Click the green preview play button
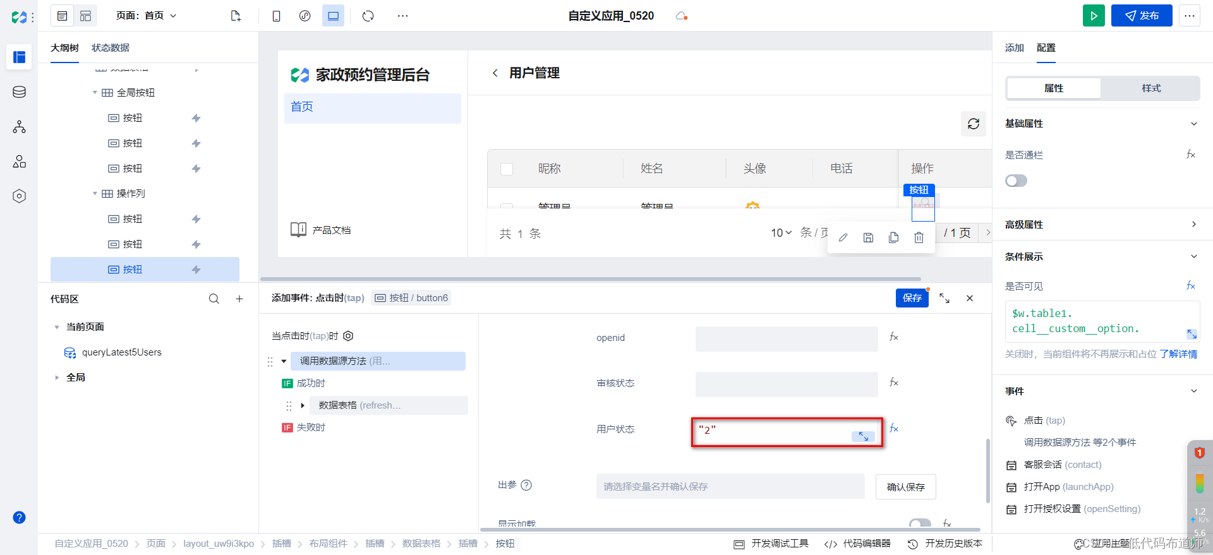 coord(1094,16)
